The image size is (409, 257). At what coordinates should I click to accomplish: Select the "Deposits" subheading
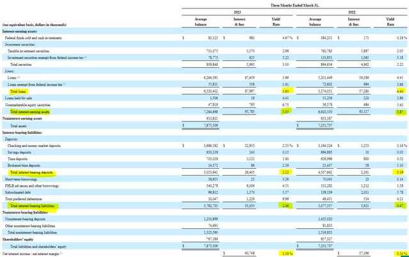point(12,139)
